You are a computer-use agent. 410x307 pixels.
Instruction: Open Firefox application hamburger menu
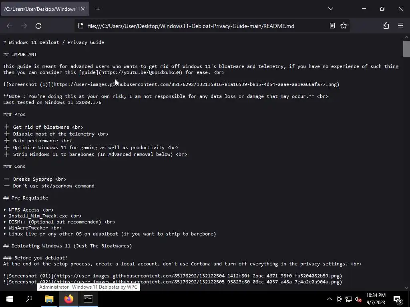400,26
